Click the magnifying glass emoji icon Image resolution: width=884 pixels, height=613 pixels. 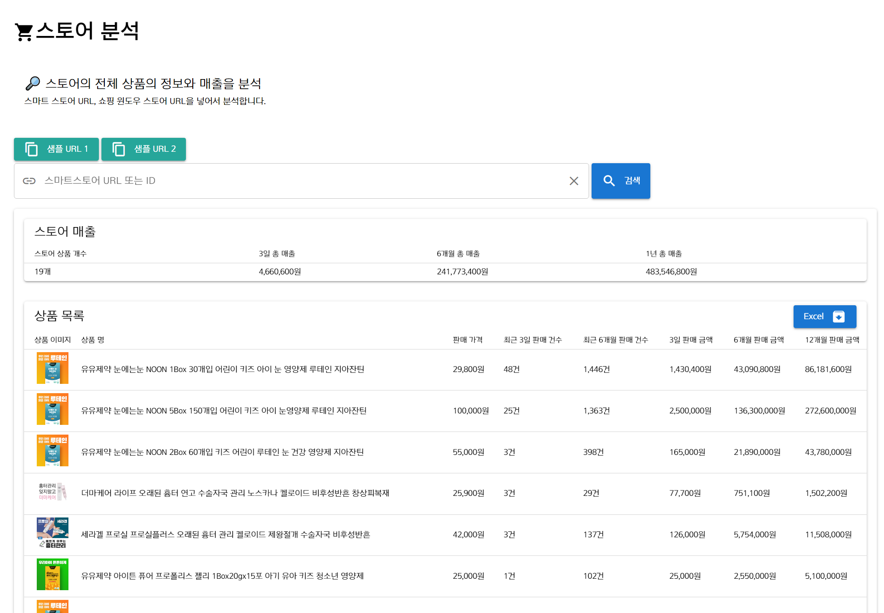point(33,83)
